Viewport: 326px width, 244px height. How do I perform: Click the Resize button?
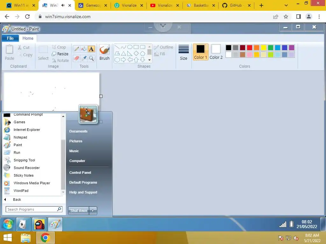tap(60, 54)
